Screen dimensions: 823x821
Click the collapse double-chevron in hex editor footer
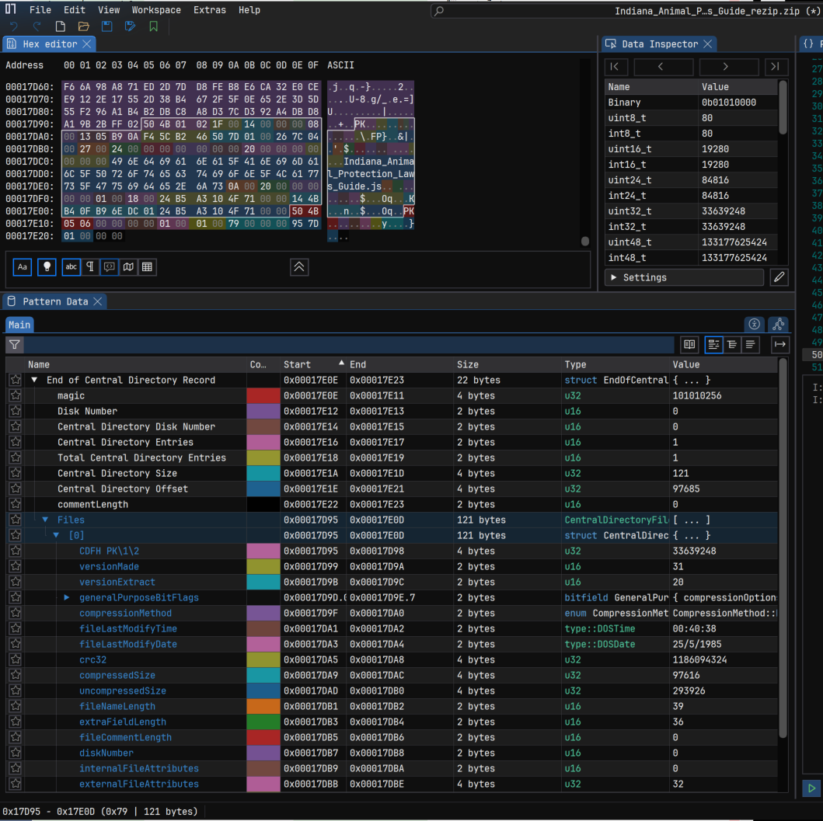(x=299, y=266)
